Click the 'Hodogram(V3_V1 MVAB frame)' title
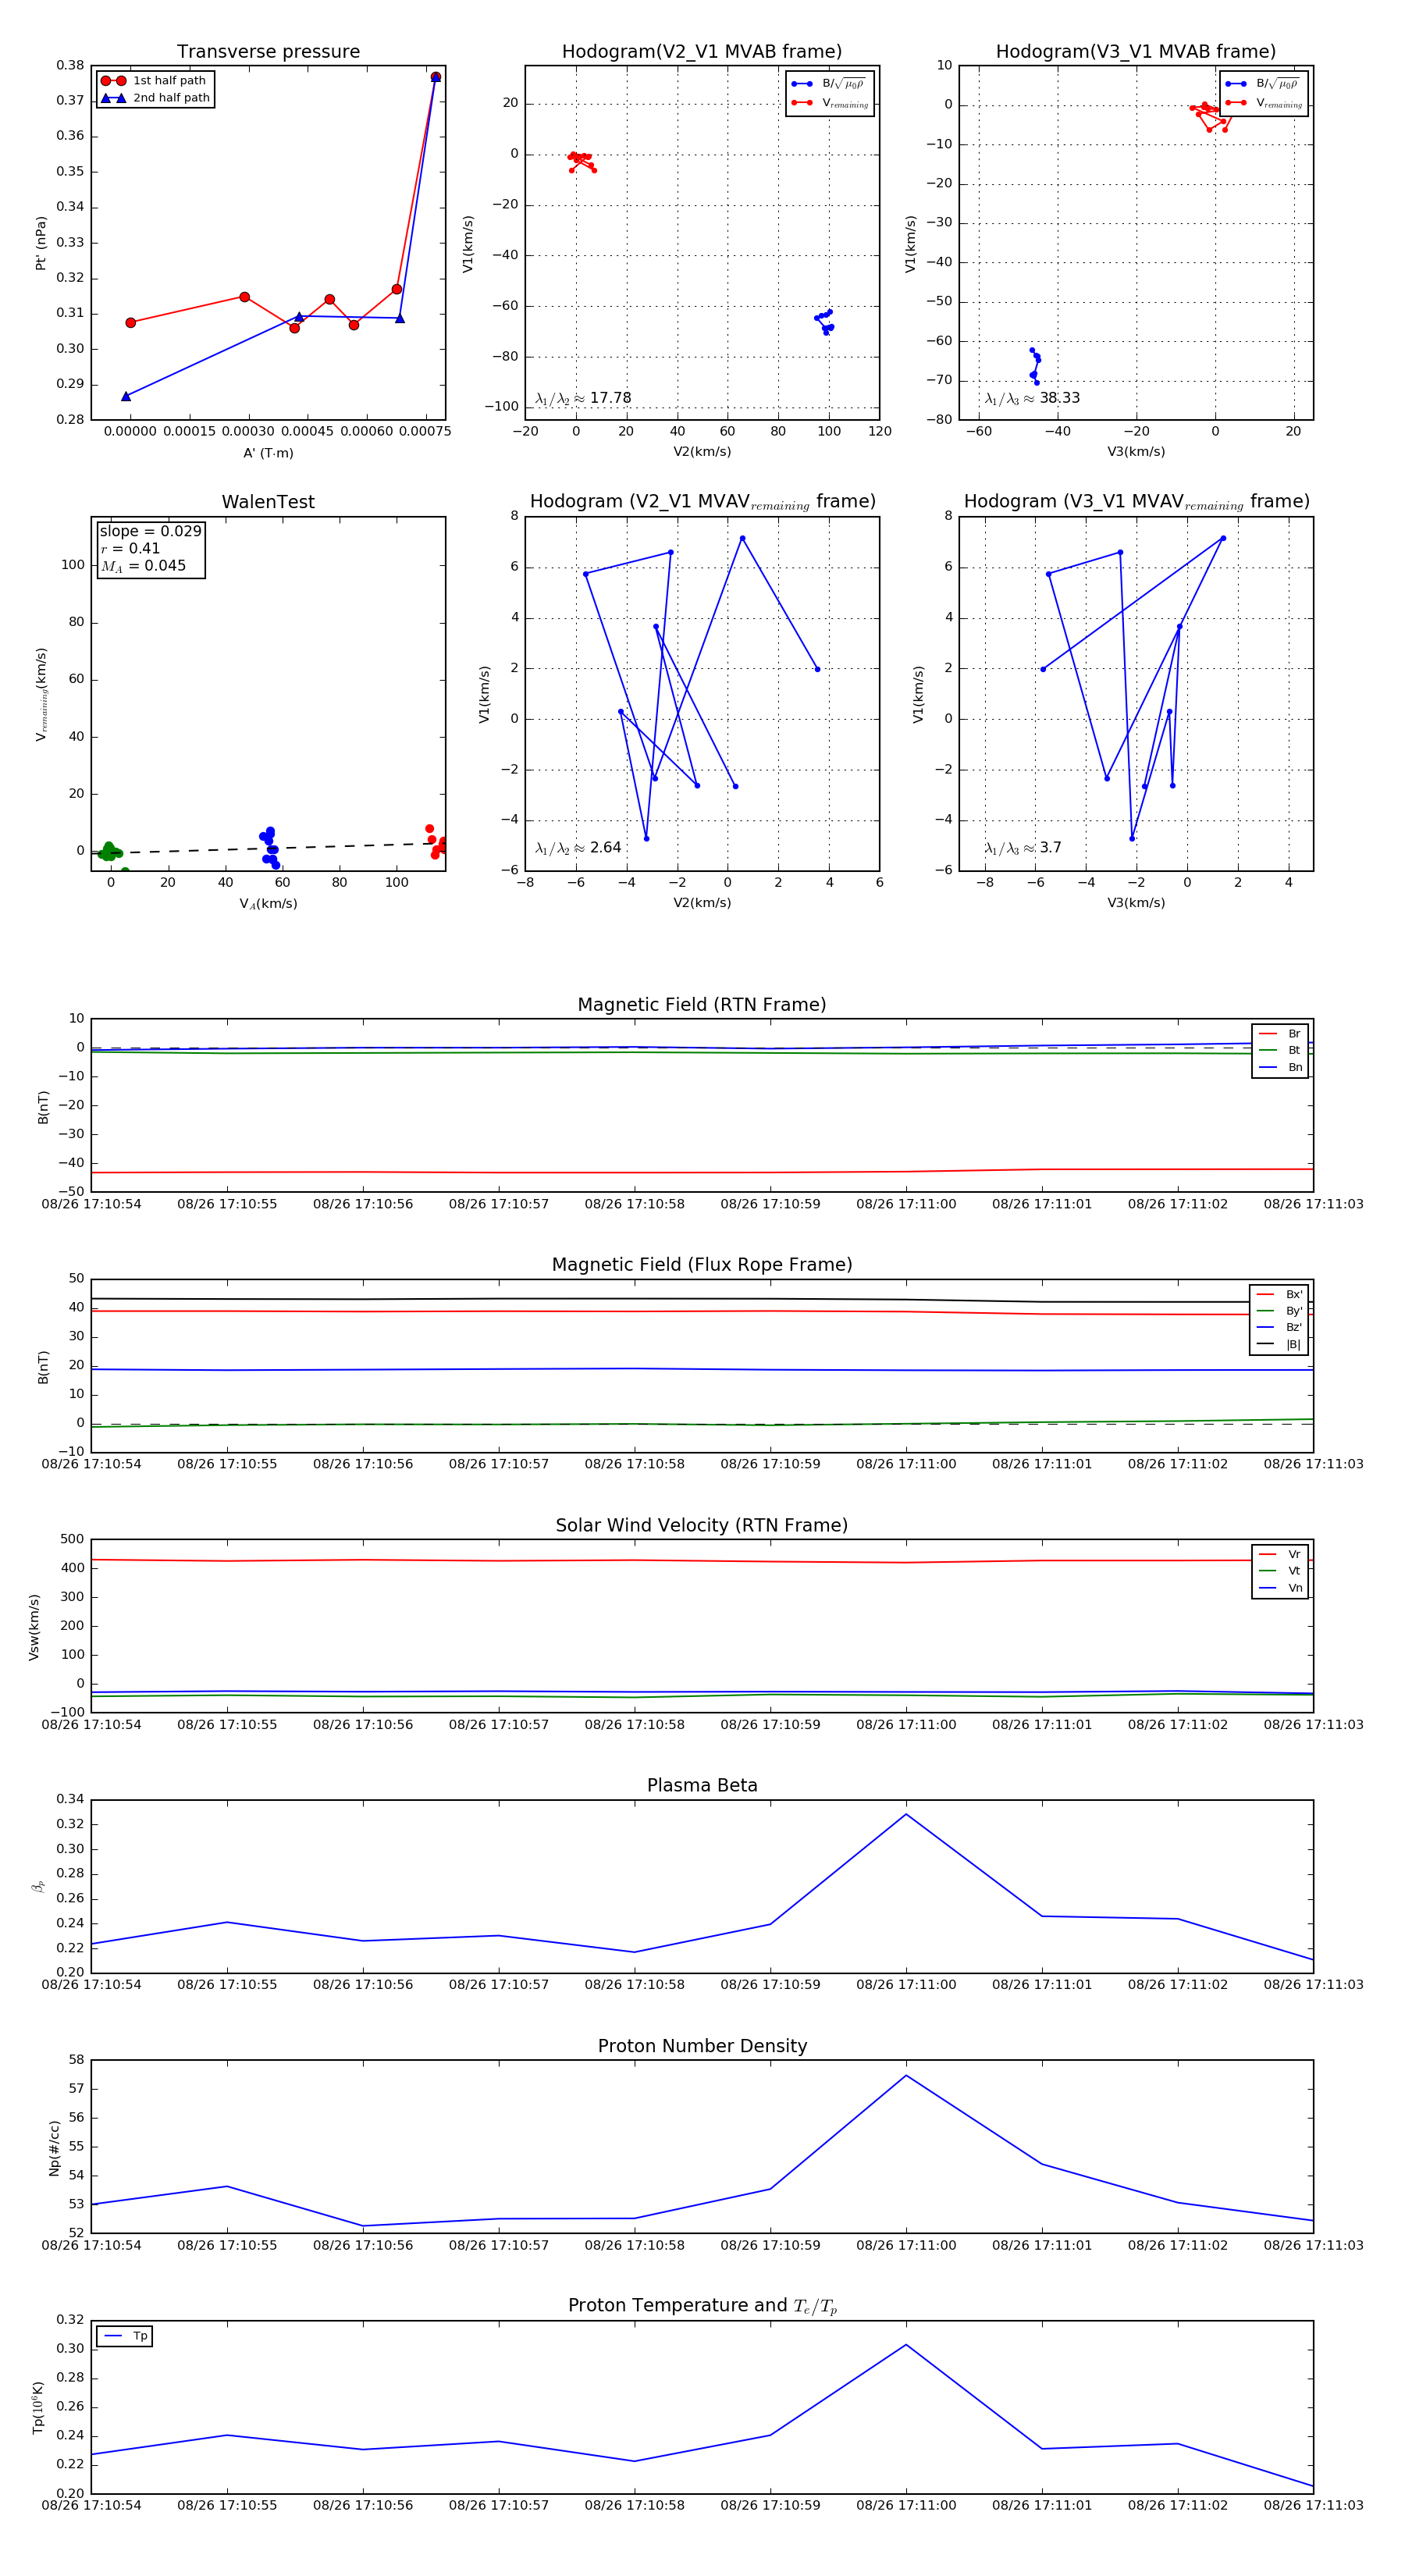The image size is (1405, 2576). click(1136, 52)
